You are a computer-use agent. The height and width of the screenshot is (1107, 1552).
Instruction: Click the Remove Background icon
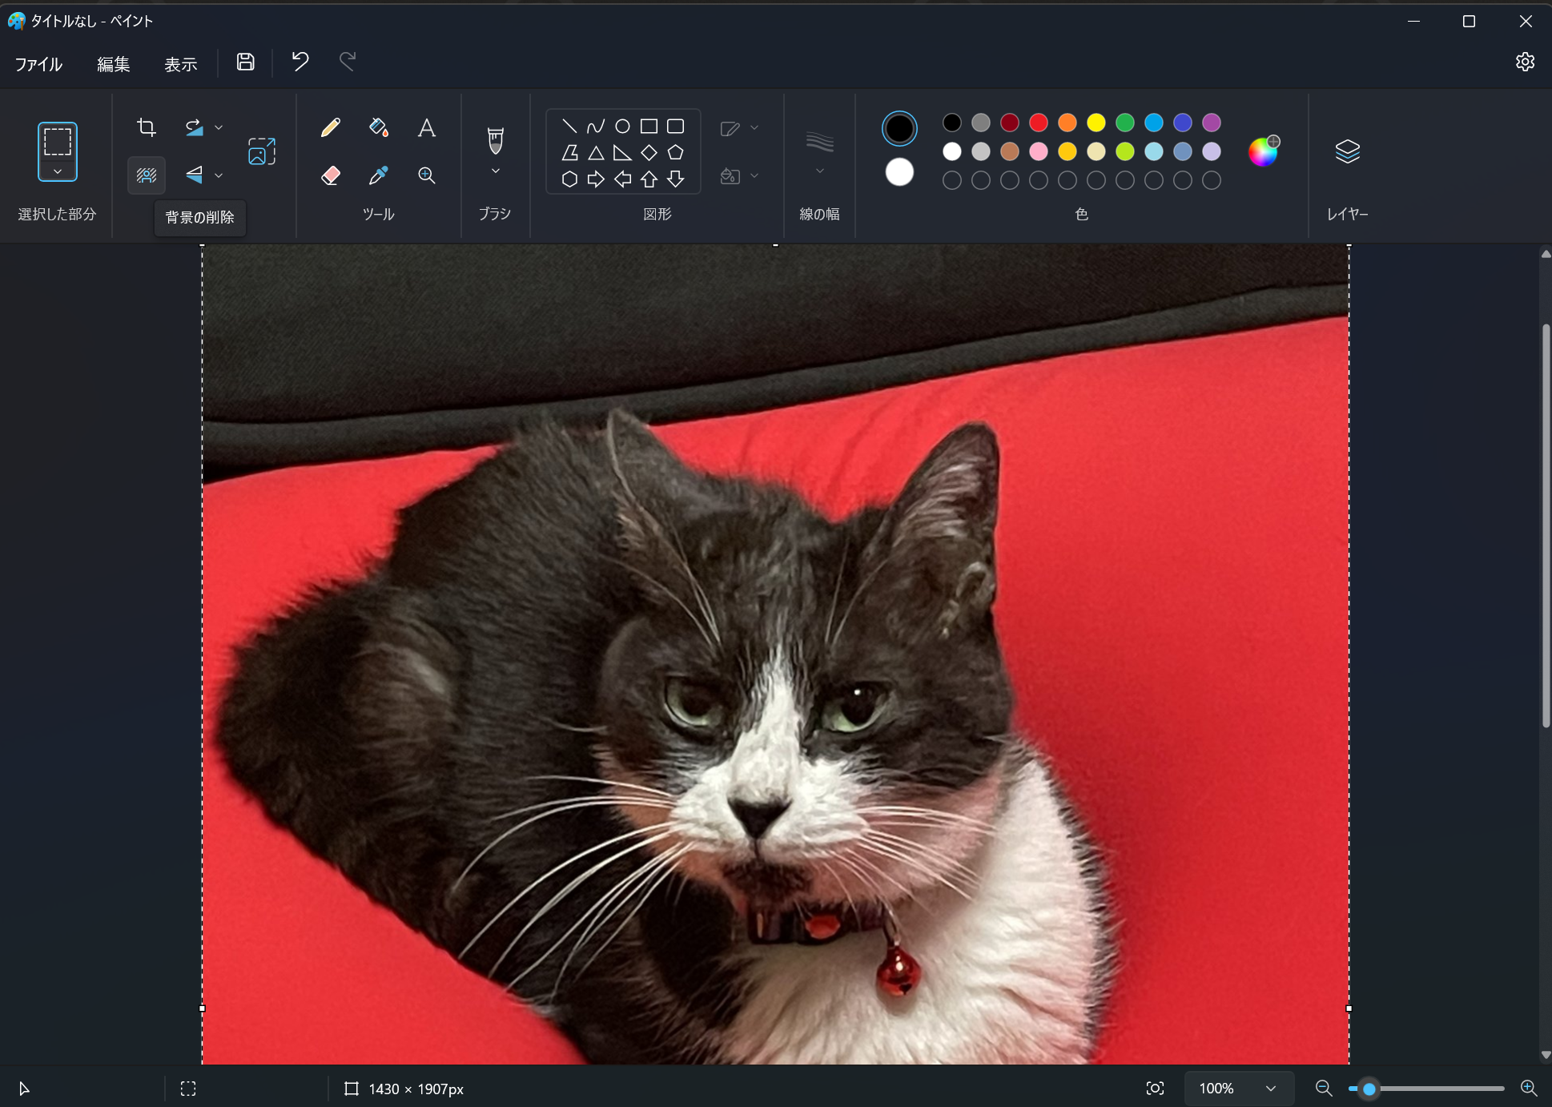tap(146, 175)
